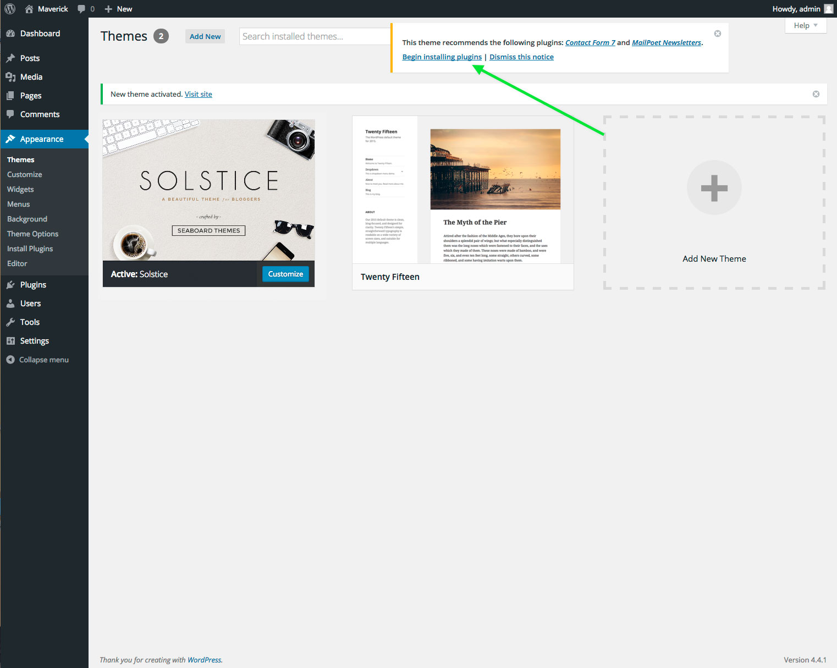837x668 pixels.
Task: Click the Dashboard gauge icon
Action: click(10, 34)
